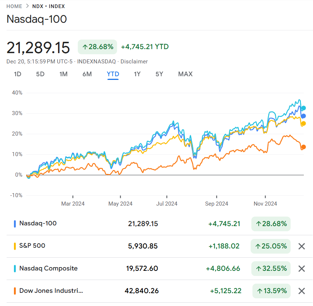
Task: Switch chart to the 1Y range
Action: click(137, 74)
